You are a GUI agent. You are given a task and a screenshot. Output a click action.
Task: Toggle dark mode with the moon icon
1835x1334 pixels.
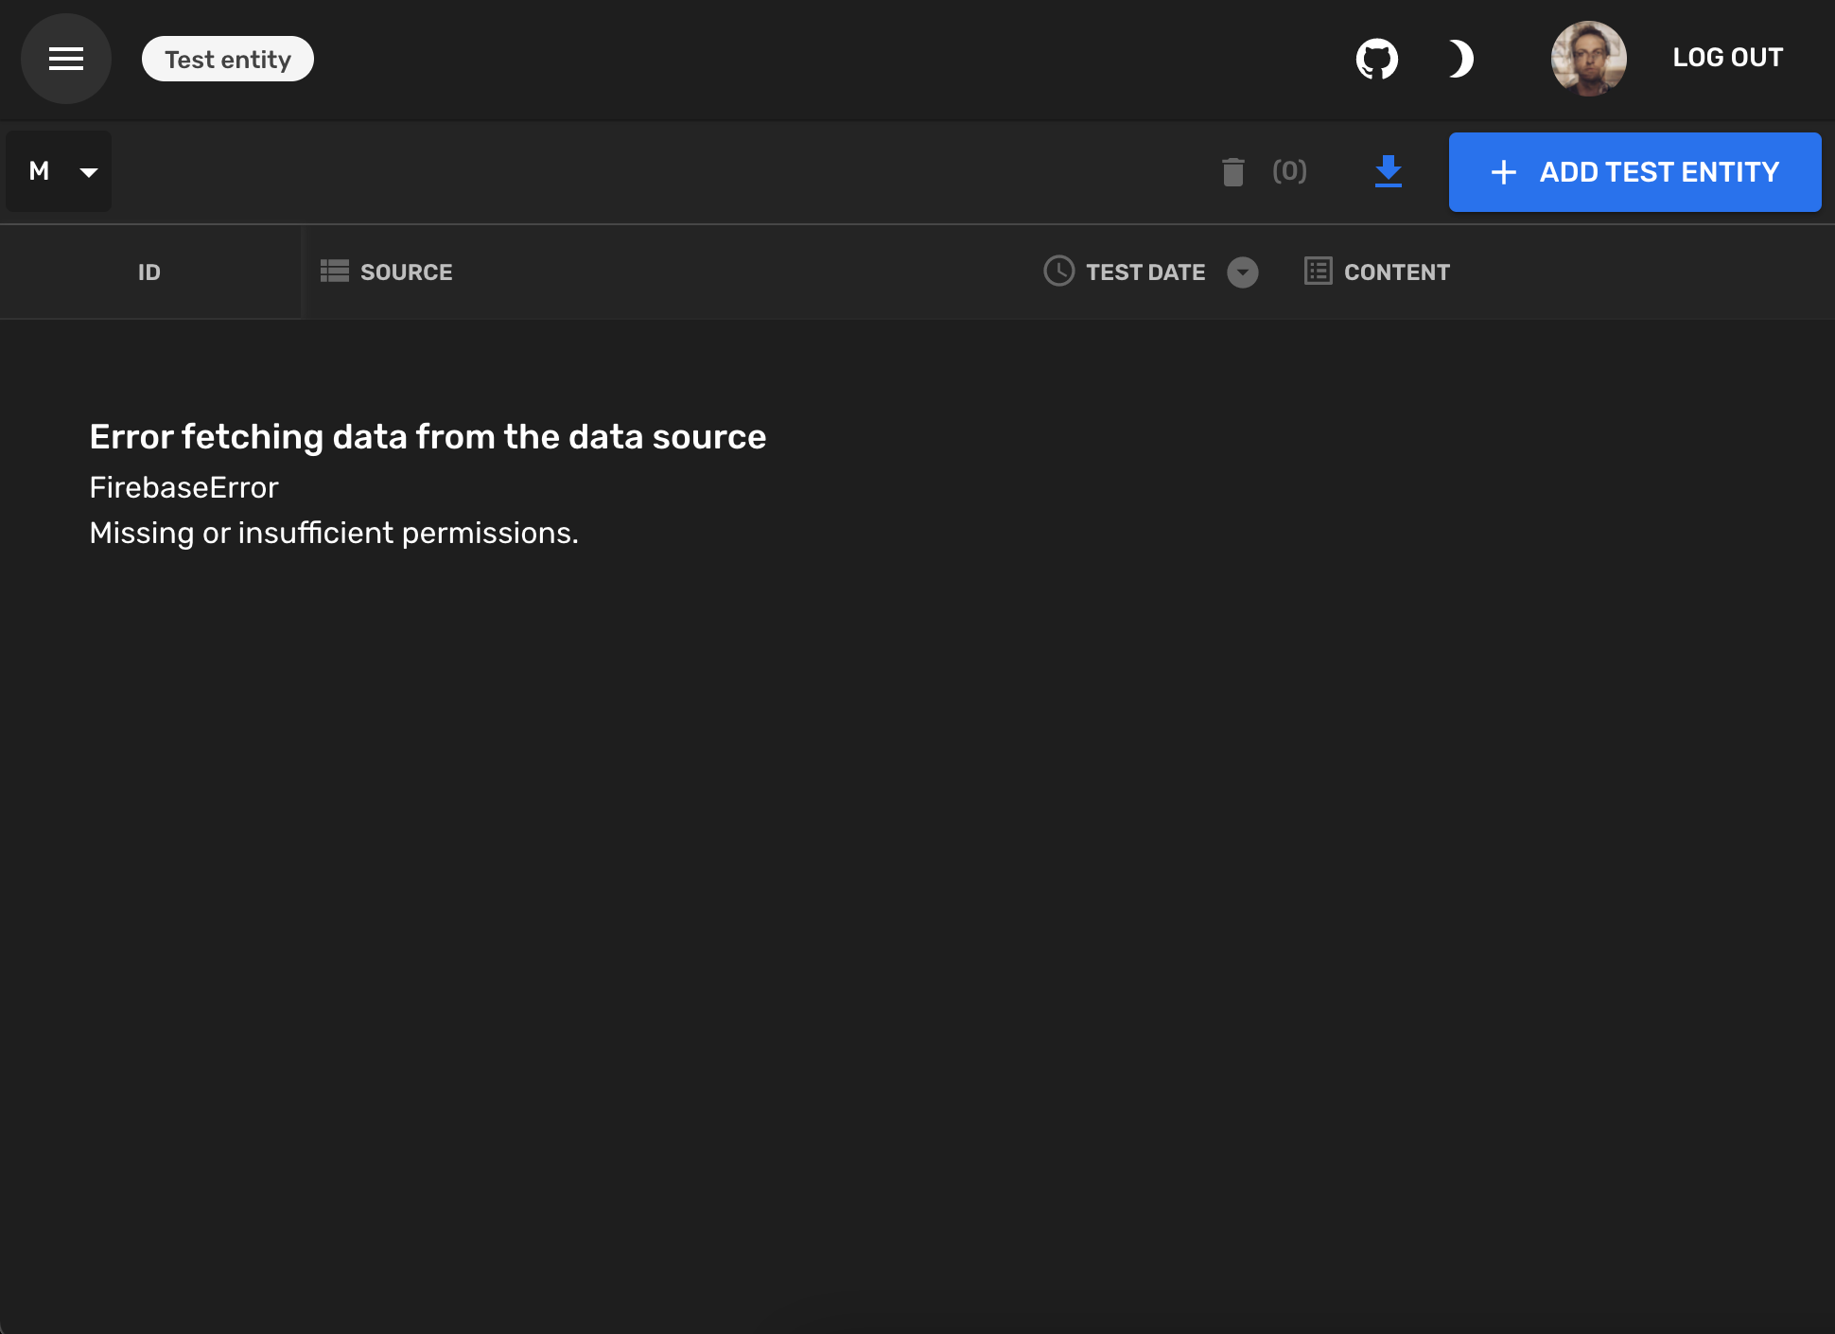tap(1459, 59)
